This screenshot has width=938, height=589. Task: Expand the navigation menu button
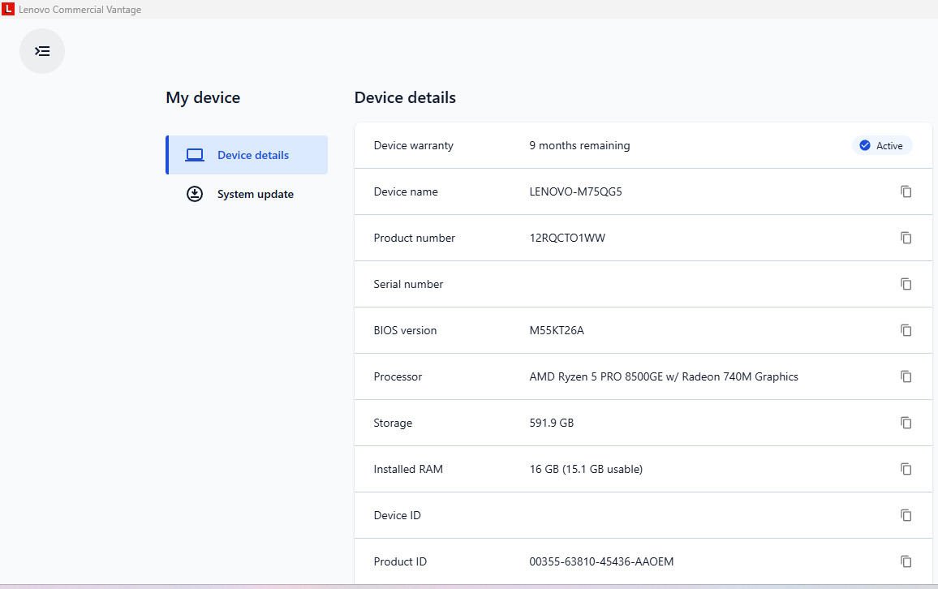click(x=42, y=51)
